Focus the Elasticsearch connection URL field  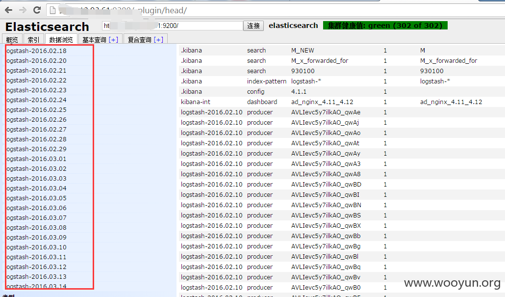[173, 26]
